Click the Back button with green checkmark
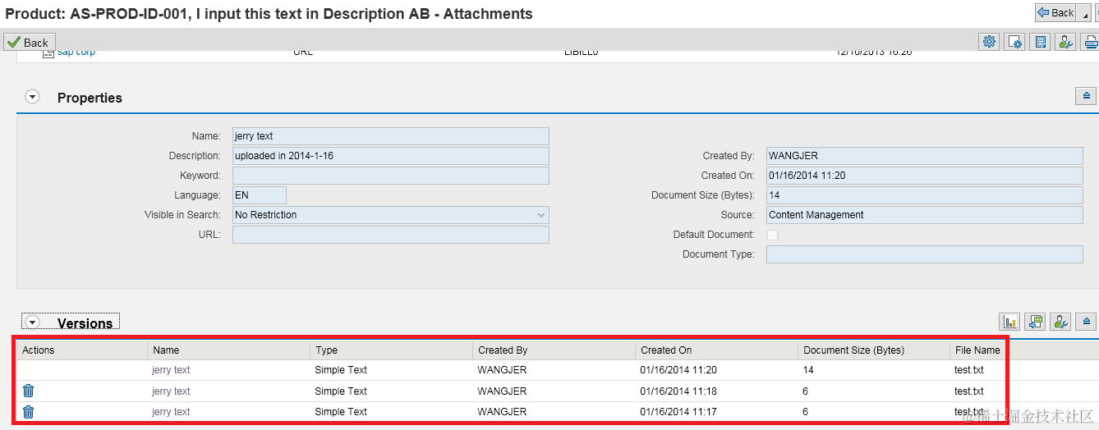 (x=28, y=43)
